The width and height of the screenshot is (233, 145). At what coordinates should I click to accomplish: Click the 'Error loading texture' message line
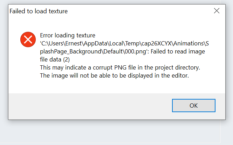click(68, 35)
